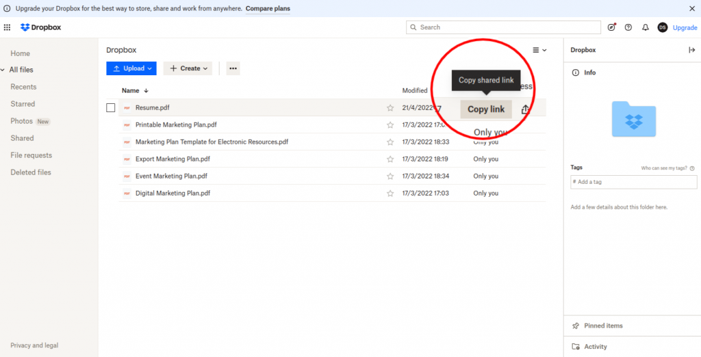Click the share icon on Resume.pdf row
Viewport: 701px width, 357px height.
525,109
